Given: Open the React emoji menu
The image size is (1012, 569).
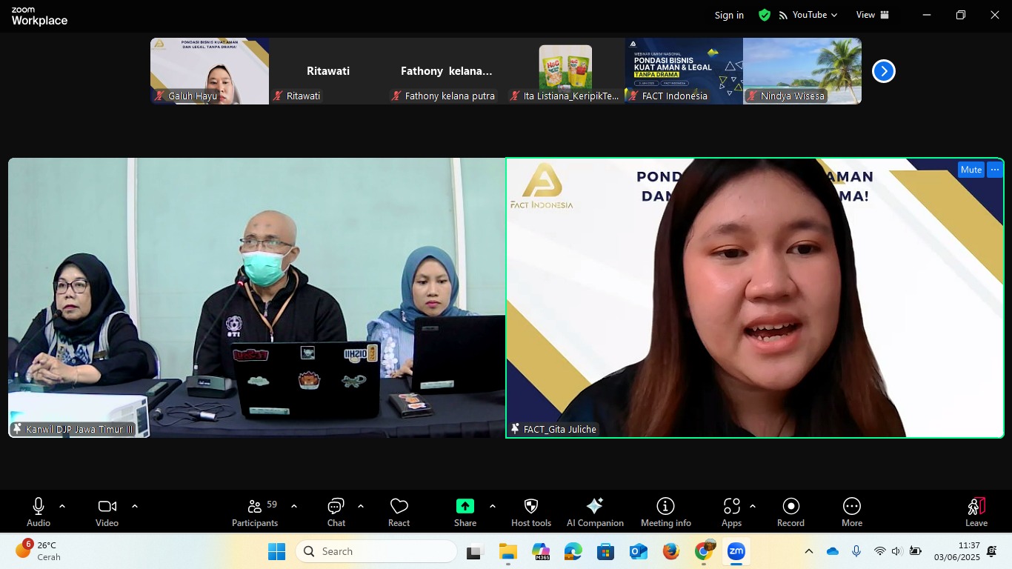Looking at the screenshot, I should (399, 511).
